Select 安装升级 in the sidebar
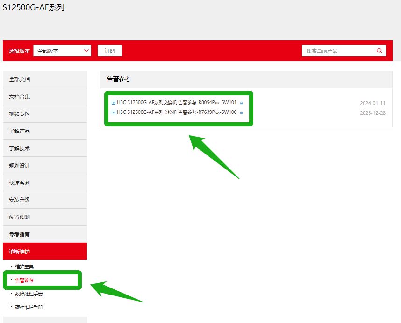This screenshot has width=401, height=323. tap(45, 200)
